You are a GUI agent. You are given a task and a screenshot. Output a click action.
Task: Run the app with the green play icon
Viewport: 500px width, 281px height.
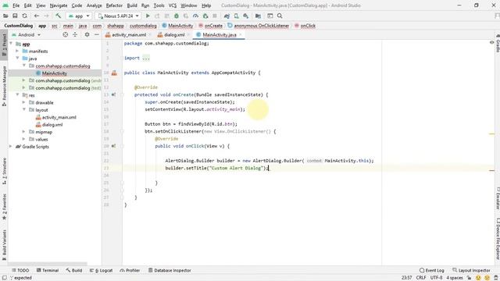coord(148,16)
